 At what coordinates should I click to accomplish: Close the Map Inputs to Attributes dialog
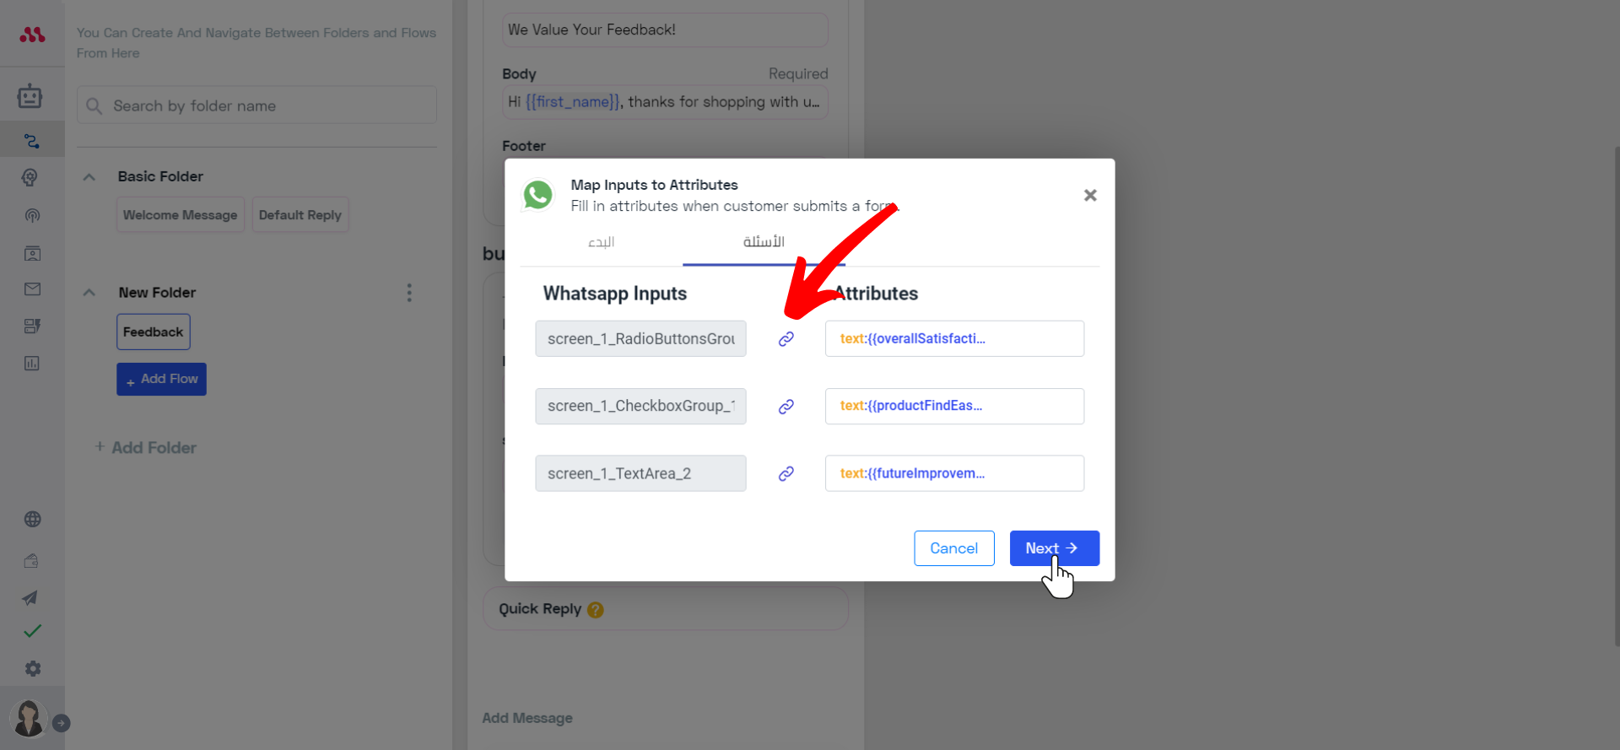pyautogui.click(x=1090, y=196)
